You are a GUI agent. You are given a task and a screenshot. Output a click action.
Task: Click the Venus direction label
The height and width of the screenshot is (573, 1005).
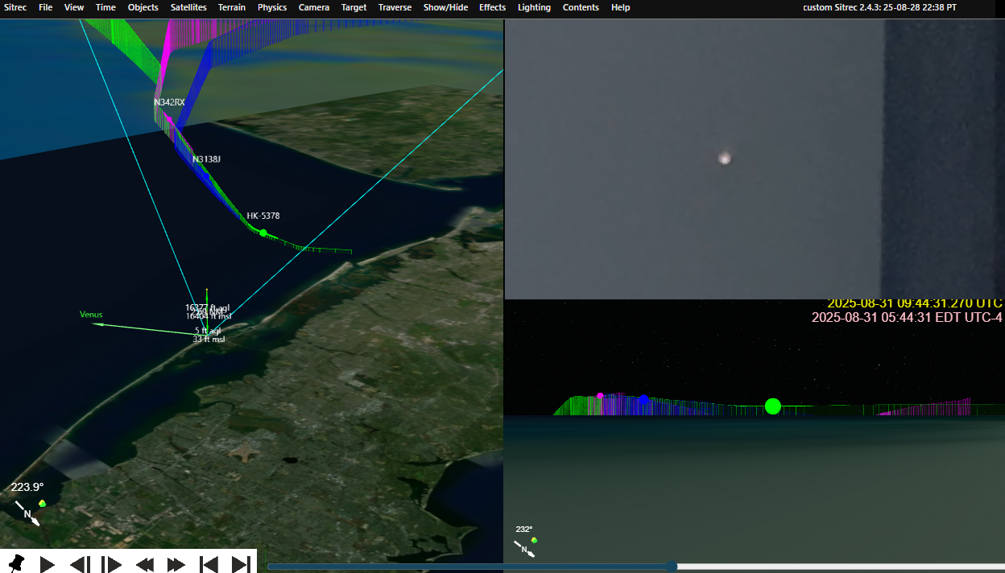click(91, 315)
